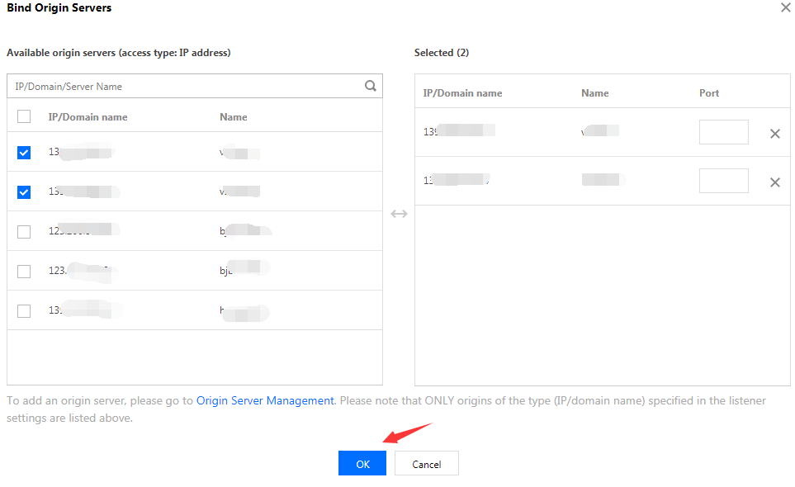Screen dimensions: 795x487
Task: Check the fifth origin server checkbox
Action: pyautogui.click(x=24, y=311)
